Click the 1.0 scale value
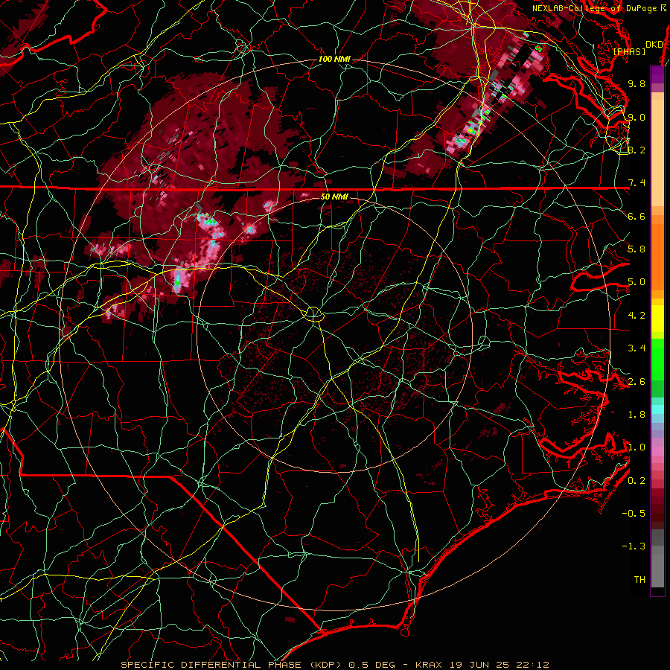Viewport: 670px width, 670px height. point(636,447)
